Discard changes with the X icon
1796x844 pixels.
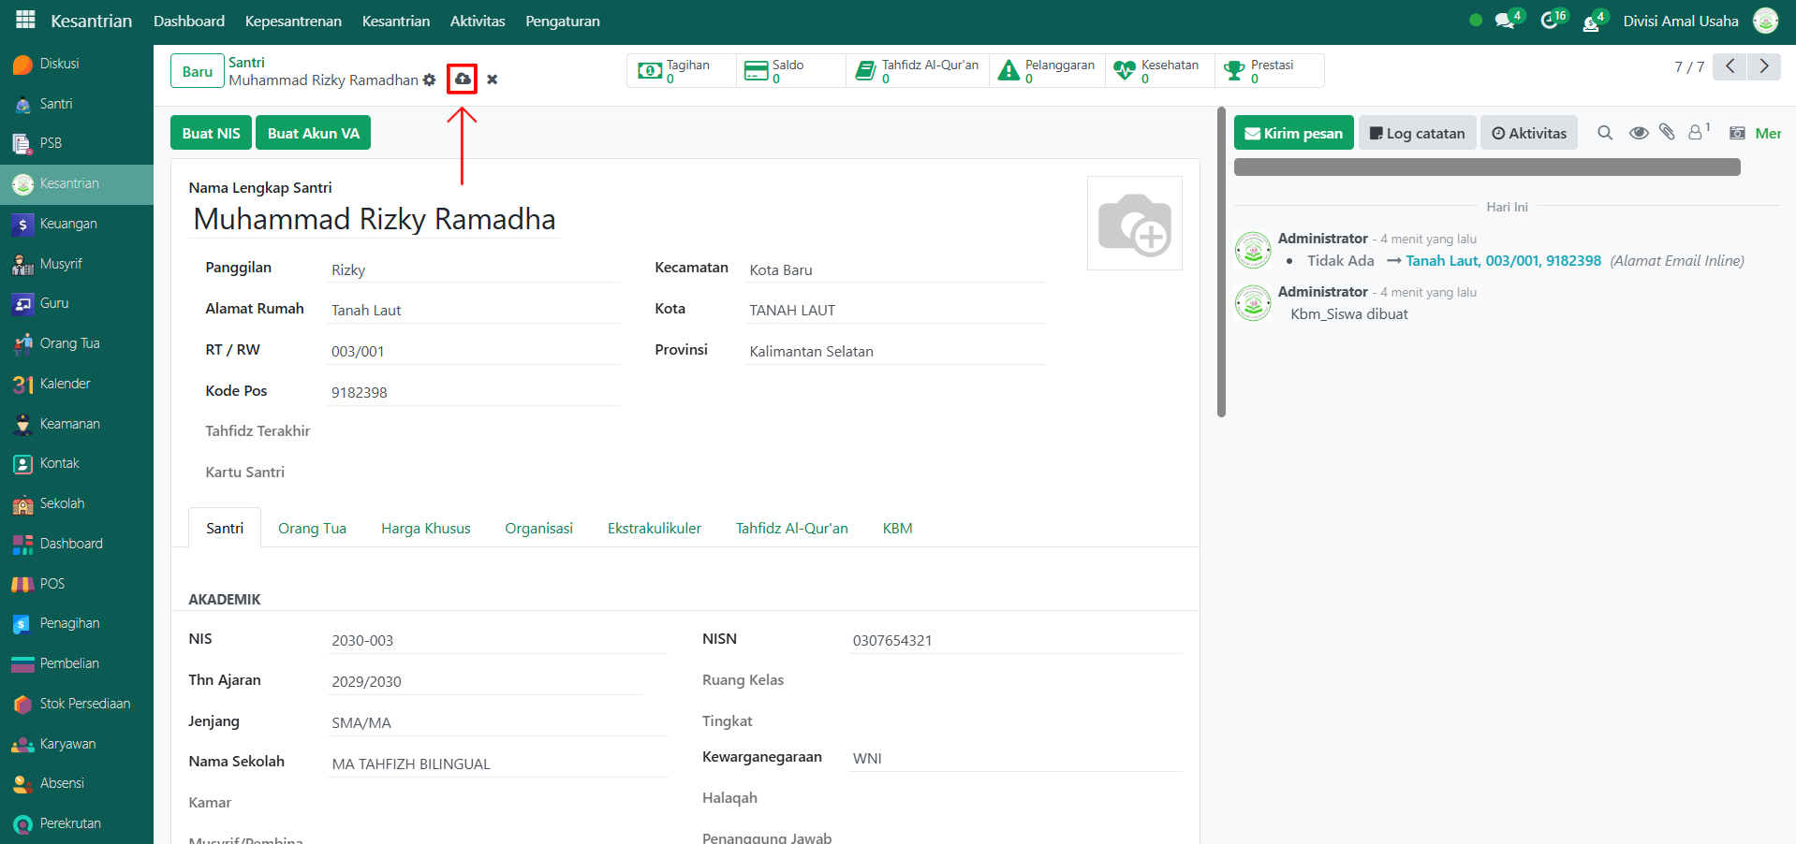pyautogui.click(x=493, y=80)
